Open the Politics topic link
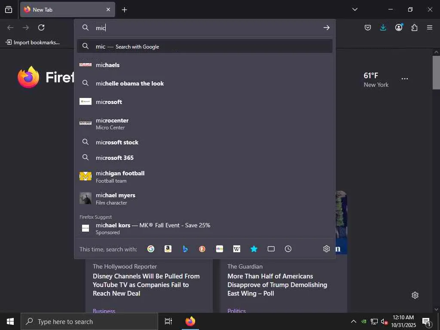This screenshot has height=330, width=440. (237, 310)
